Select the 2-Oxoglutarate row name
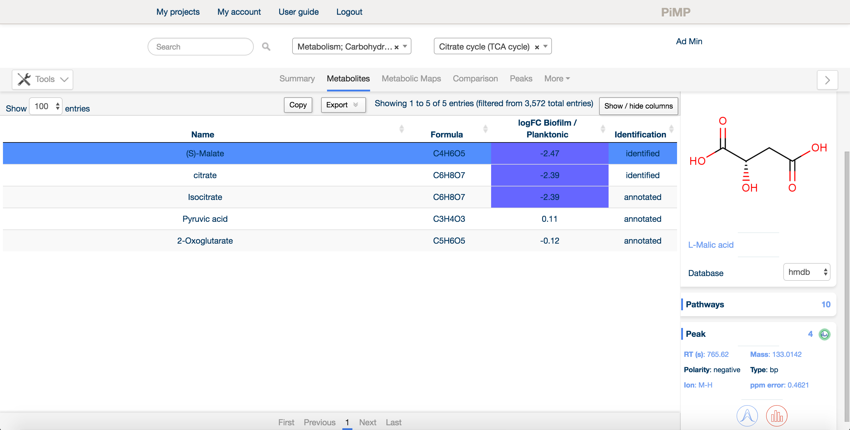850x430 pixels. tap(205, 240)
